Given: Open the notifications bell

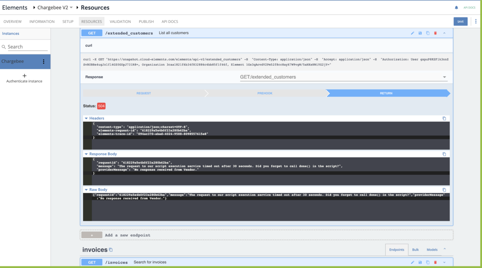Looking at the screenshot, I should click(456, 8).
